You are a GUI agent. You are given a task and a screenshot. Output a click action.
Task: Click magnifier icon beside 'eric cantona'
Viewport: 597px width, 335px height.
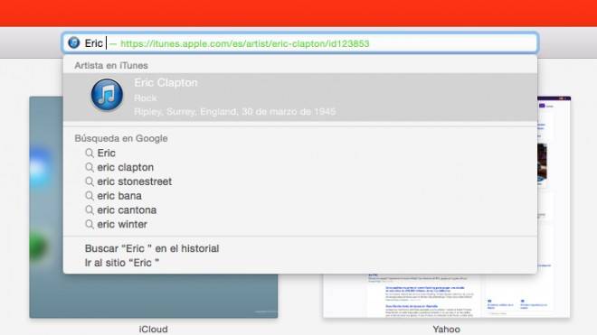(x=90, y=210)
